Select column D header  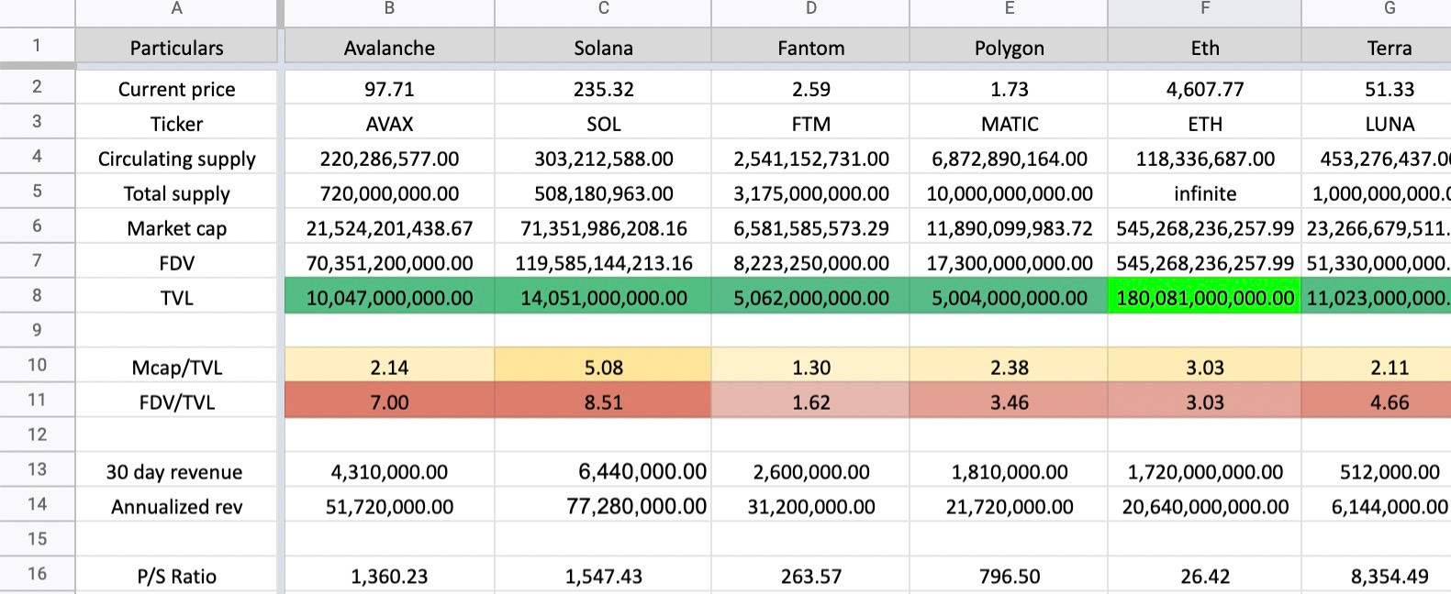(810, 13)
